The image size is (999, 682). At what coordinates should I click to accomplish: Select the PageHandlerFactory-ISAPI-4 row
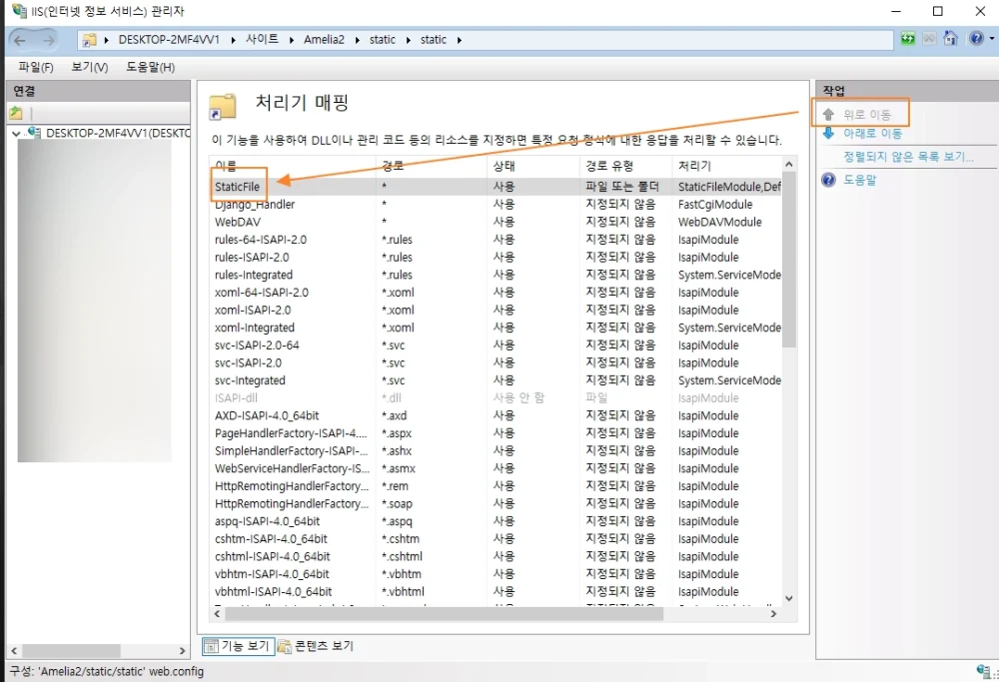click(496, 433)
